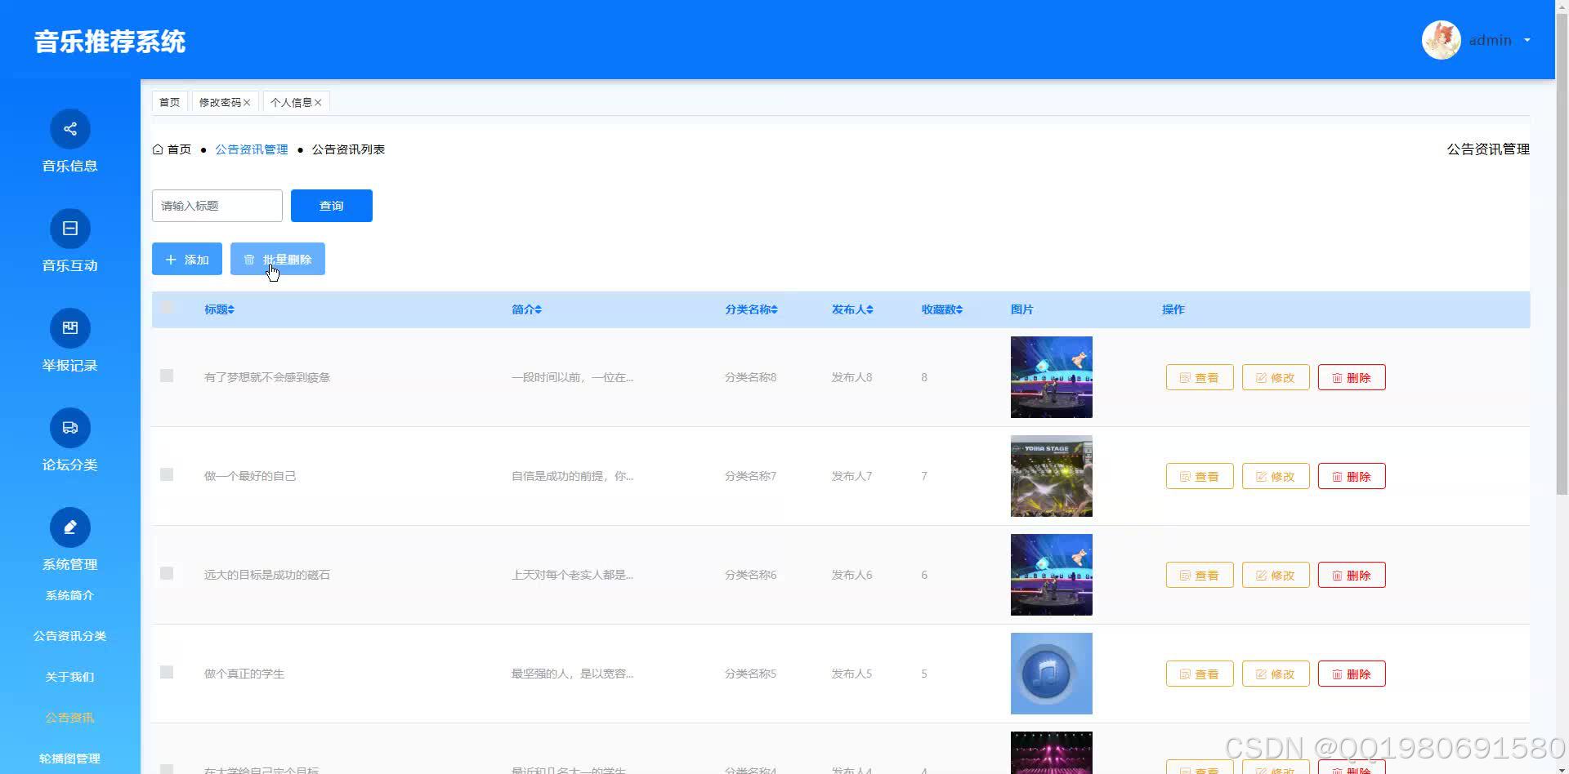Image resolution: width=1569 pixels, height=774 pixels.
Task: Click the 请输入标题 search field
Action: click(217, 206)
